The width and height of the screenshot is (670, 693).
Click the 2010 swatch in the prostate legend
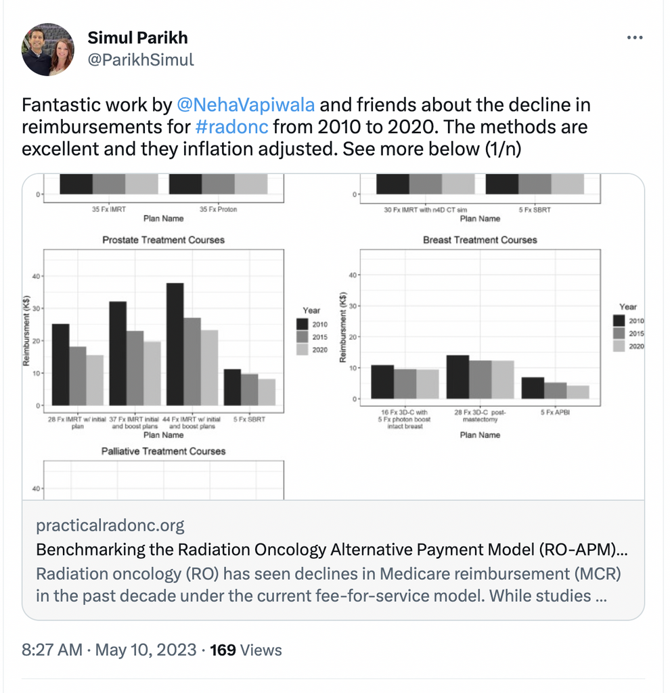[302, 325]
